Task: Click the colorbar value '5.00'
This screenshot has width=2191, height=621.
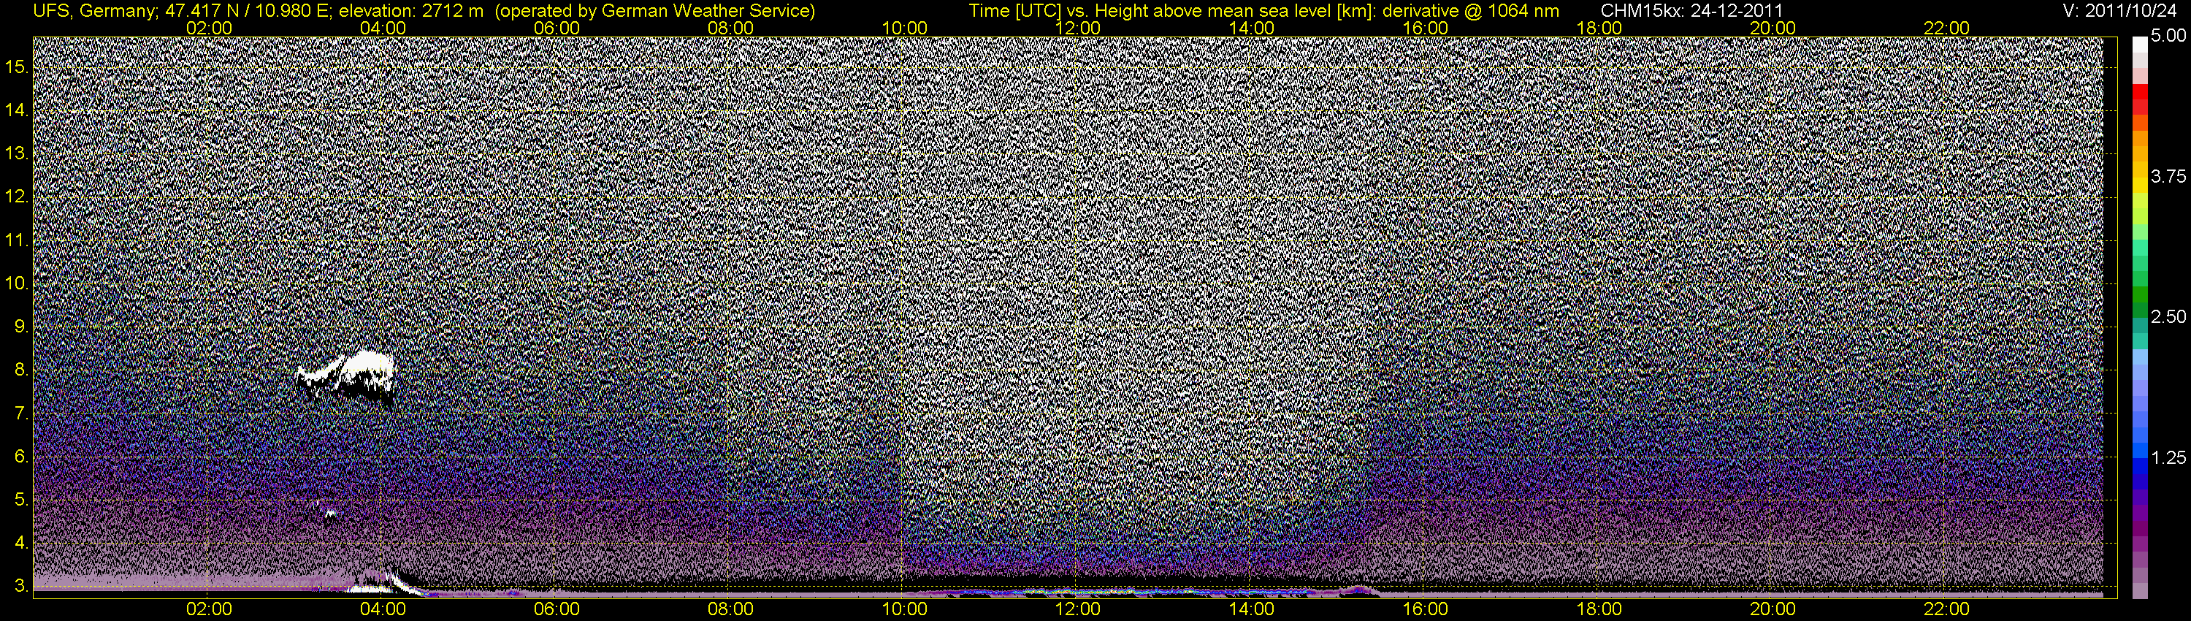Action: tap(2169, 36)
